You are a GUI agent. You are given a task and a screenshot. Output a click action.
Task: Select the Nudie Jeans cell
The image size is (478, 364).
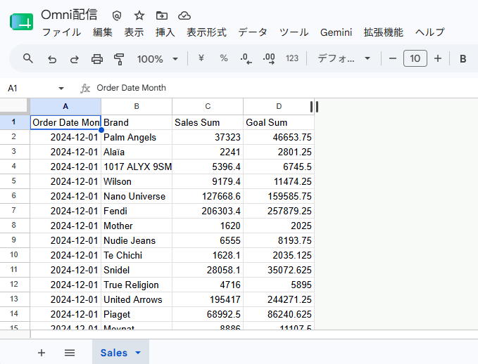(x=137, y=240)
